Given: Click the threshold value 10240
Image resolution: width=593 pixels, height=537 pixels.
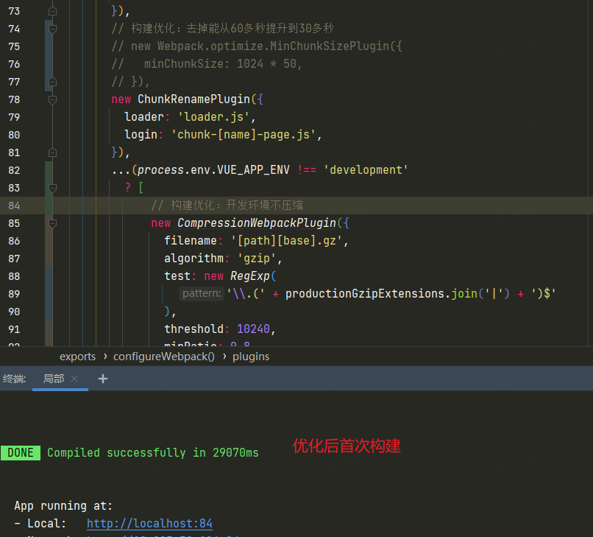Looking at the screenshot, I should (x=253, y=329).
